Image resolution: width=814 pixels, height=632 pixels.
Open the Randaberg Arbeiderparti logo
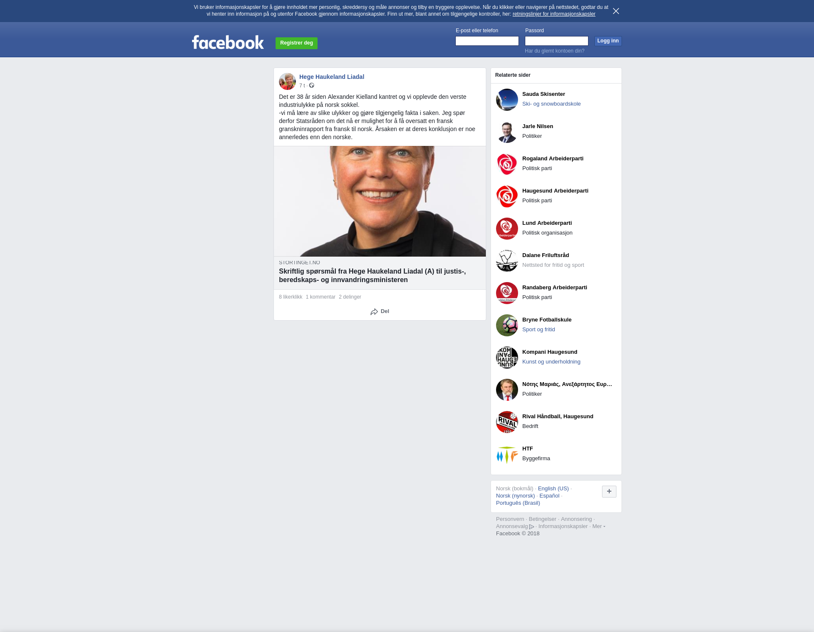[x=507, y=293]
